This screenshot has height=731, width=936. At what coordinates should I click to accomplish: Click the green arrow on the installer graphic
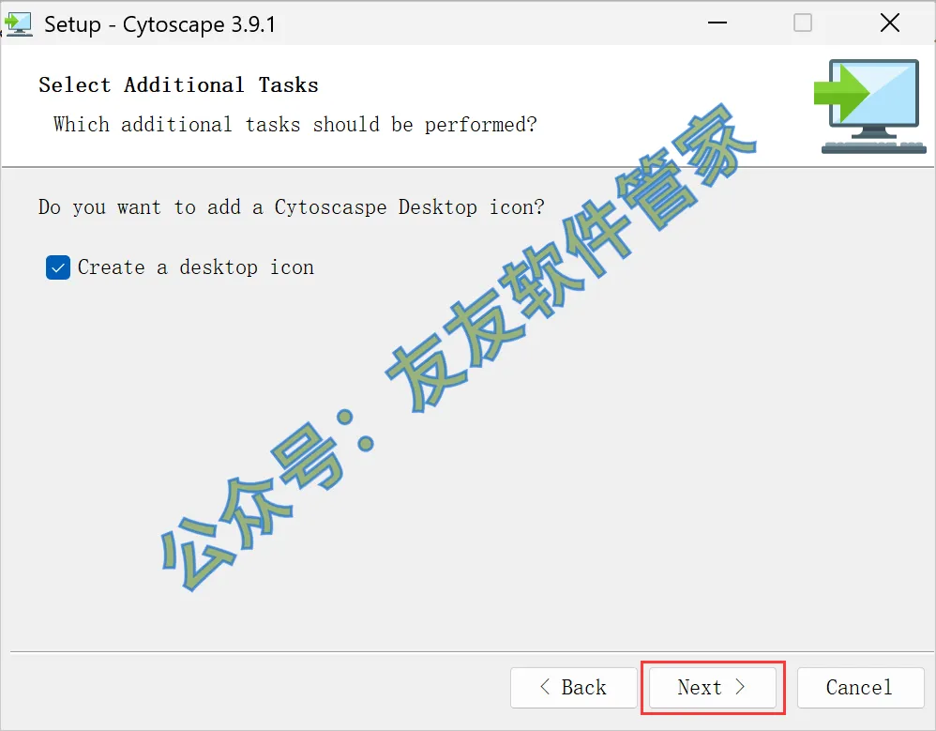click(x=842, y=93)
